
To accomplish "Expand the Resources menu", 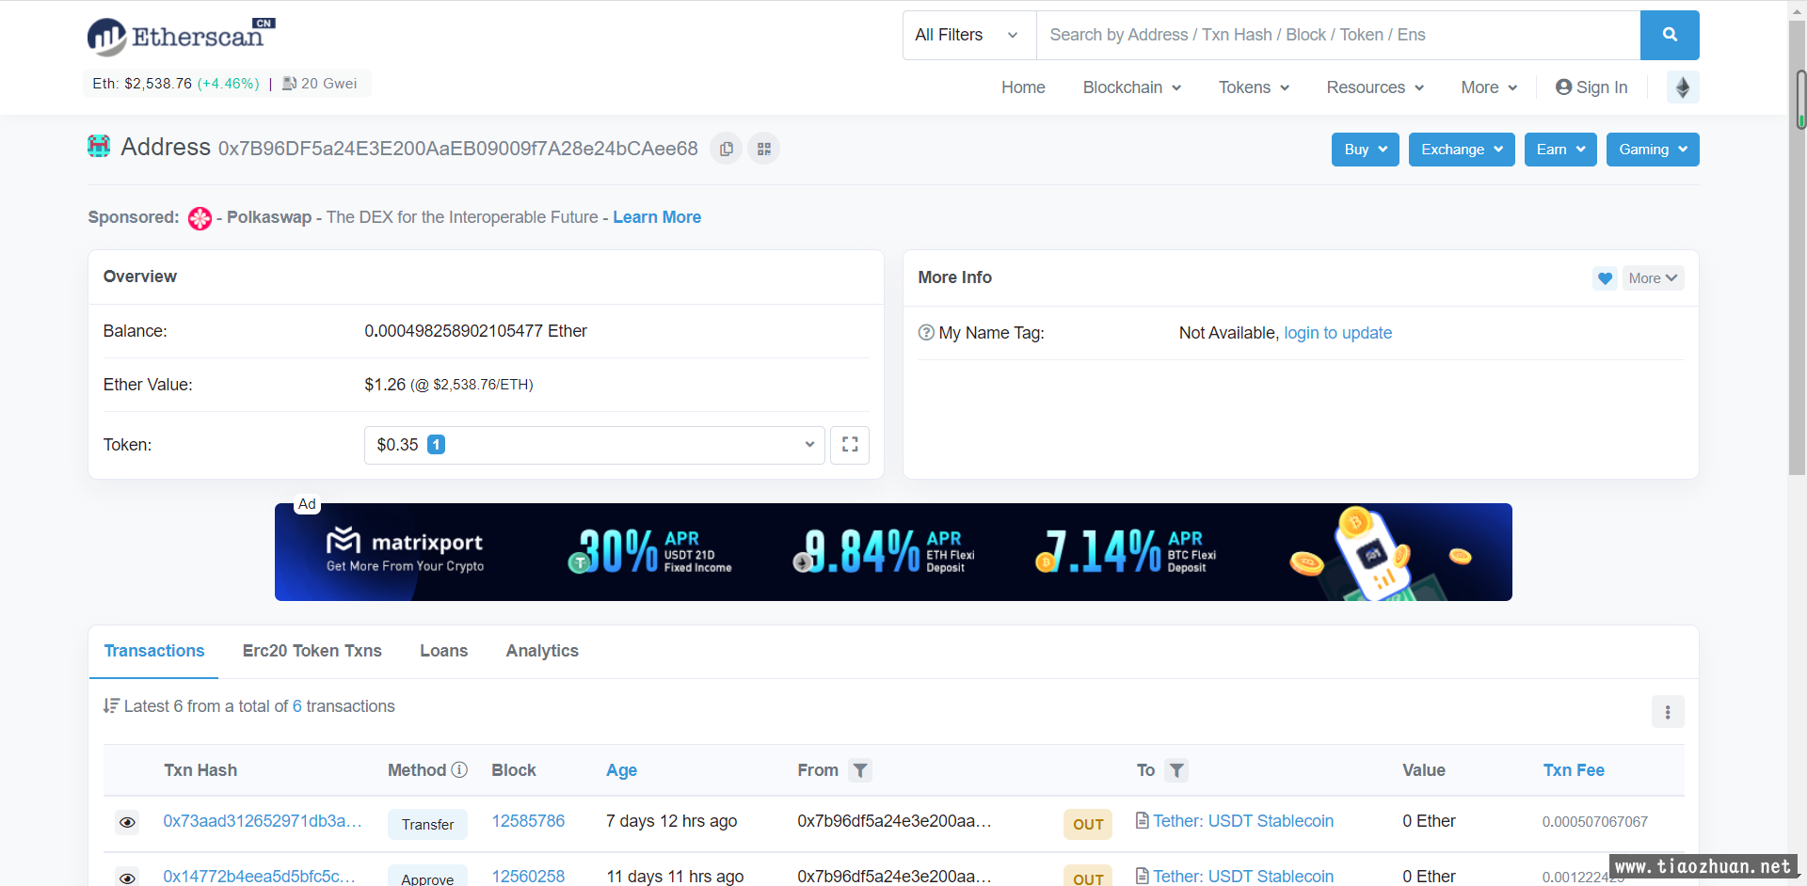I will pyautogui.click(x=1375, y=87).
